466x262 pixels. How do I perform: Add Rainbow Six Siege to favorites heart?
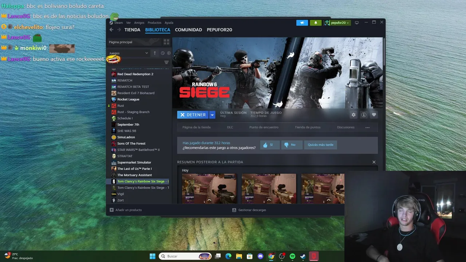[374, 115]
